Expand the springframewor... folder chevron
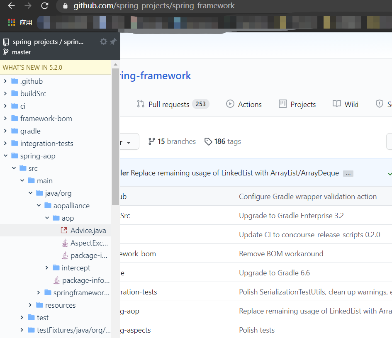The width and height of the screenshot is (392, 338). coord(38,292)
